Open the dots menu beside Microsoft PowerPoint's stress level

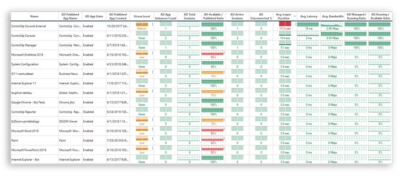pyautogui.click(x=153, y=148)
